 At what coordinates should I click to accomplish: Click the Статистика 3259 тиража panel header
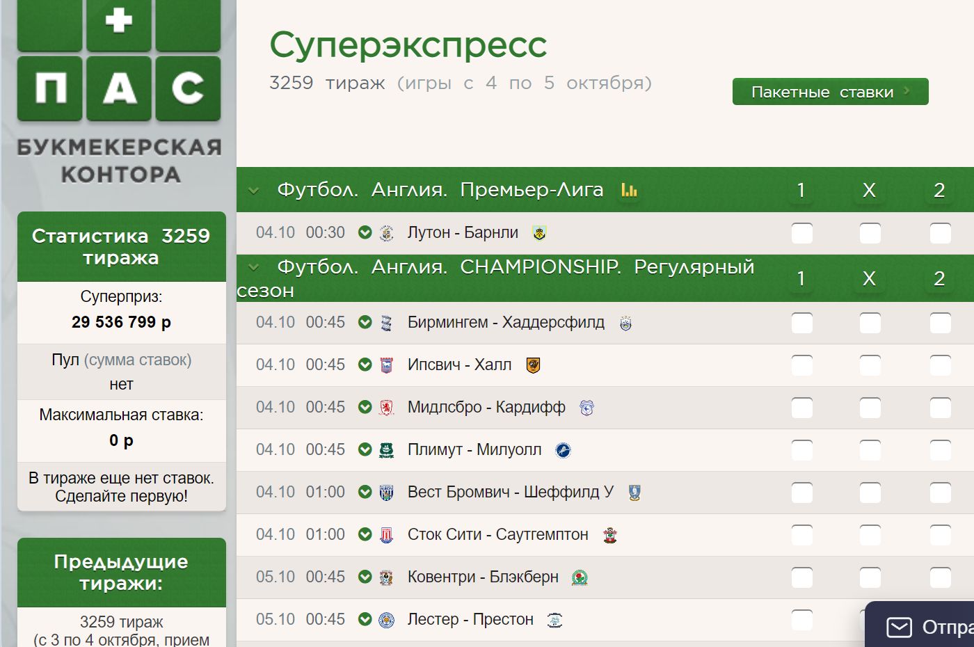pyautogui.click(x=121, y=246)
